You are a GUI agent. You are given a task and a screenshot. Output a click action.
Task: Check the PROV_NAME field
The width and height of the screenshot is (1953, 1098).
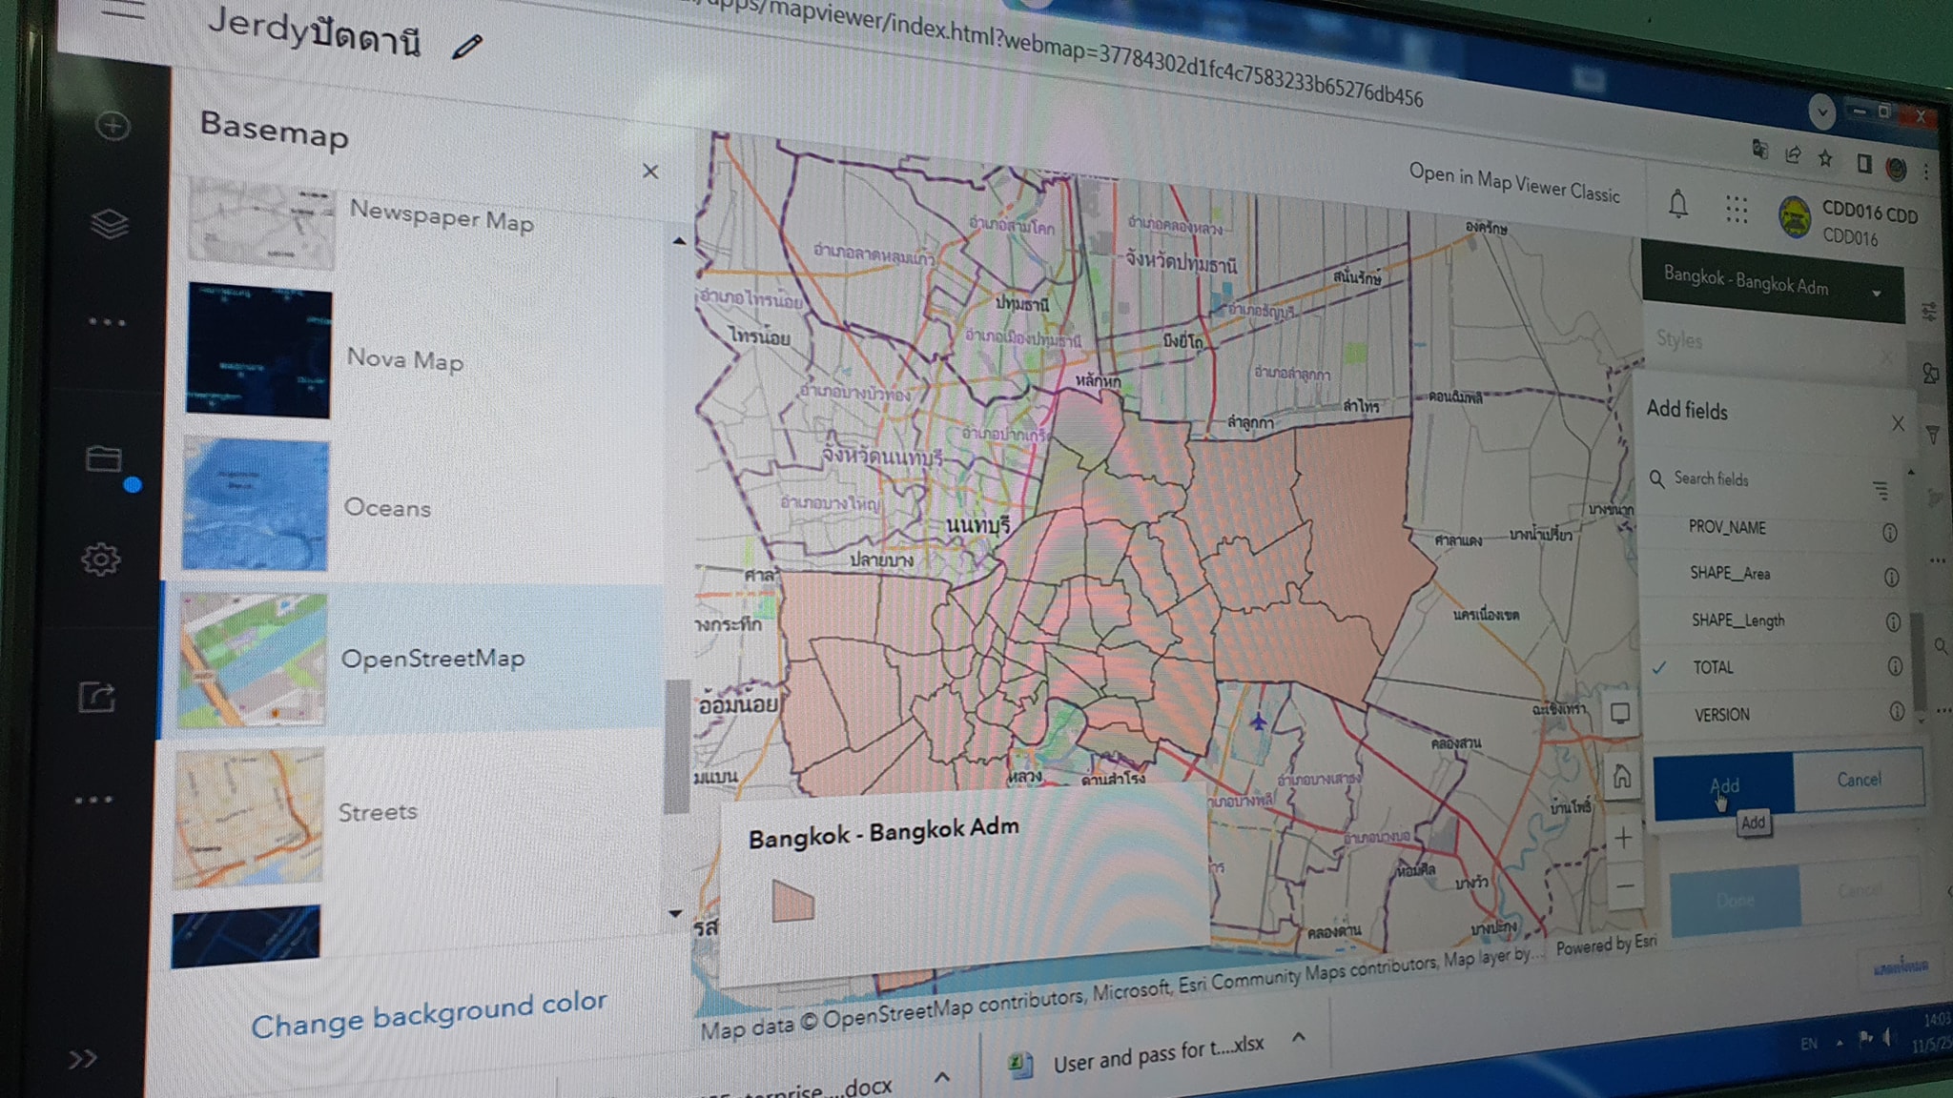[1726, 527]
